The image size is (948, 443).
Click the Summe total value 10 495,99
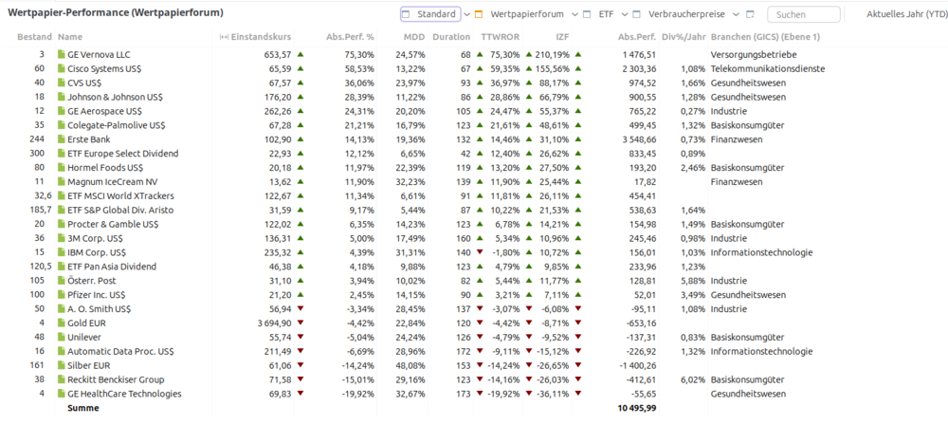(x=637, y=408)
